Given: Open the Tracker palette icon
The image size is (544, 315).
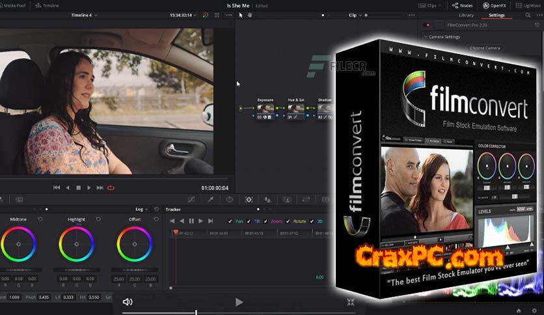Looking at the screenshot, I should point(249,199).
